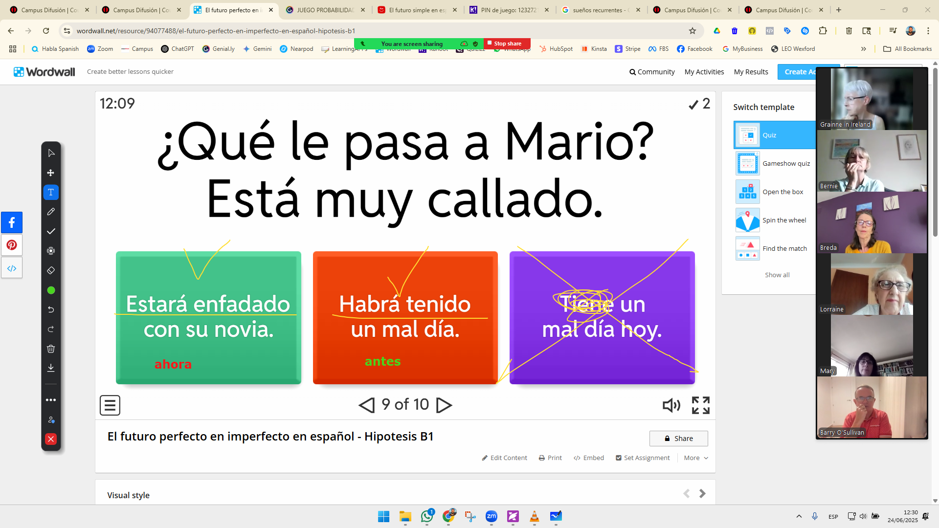Open My Results menu
This screenshot has width=939, height=528.
click(x=751, y=72)
